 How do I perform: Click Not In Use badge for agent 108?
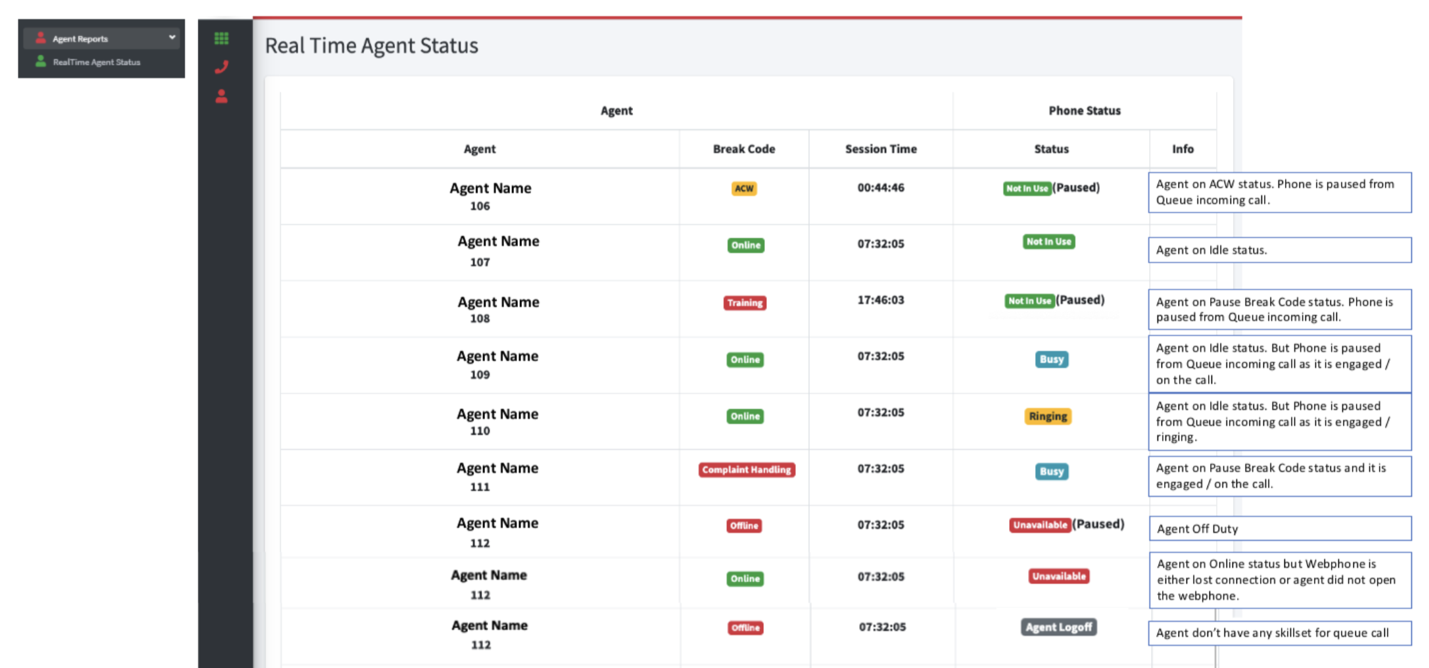[1029, 301]
